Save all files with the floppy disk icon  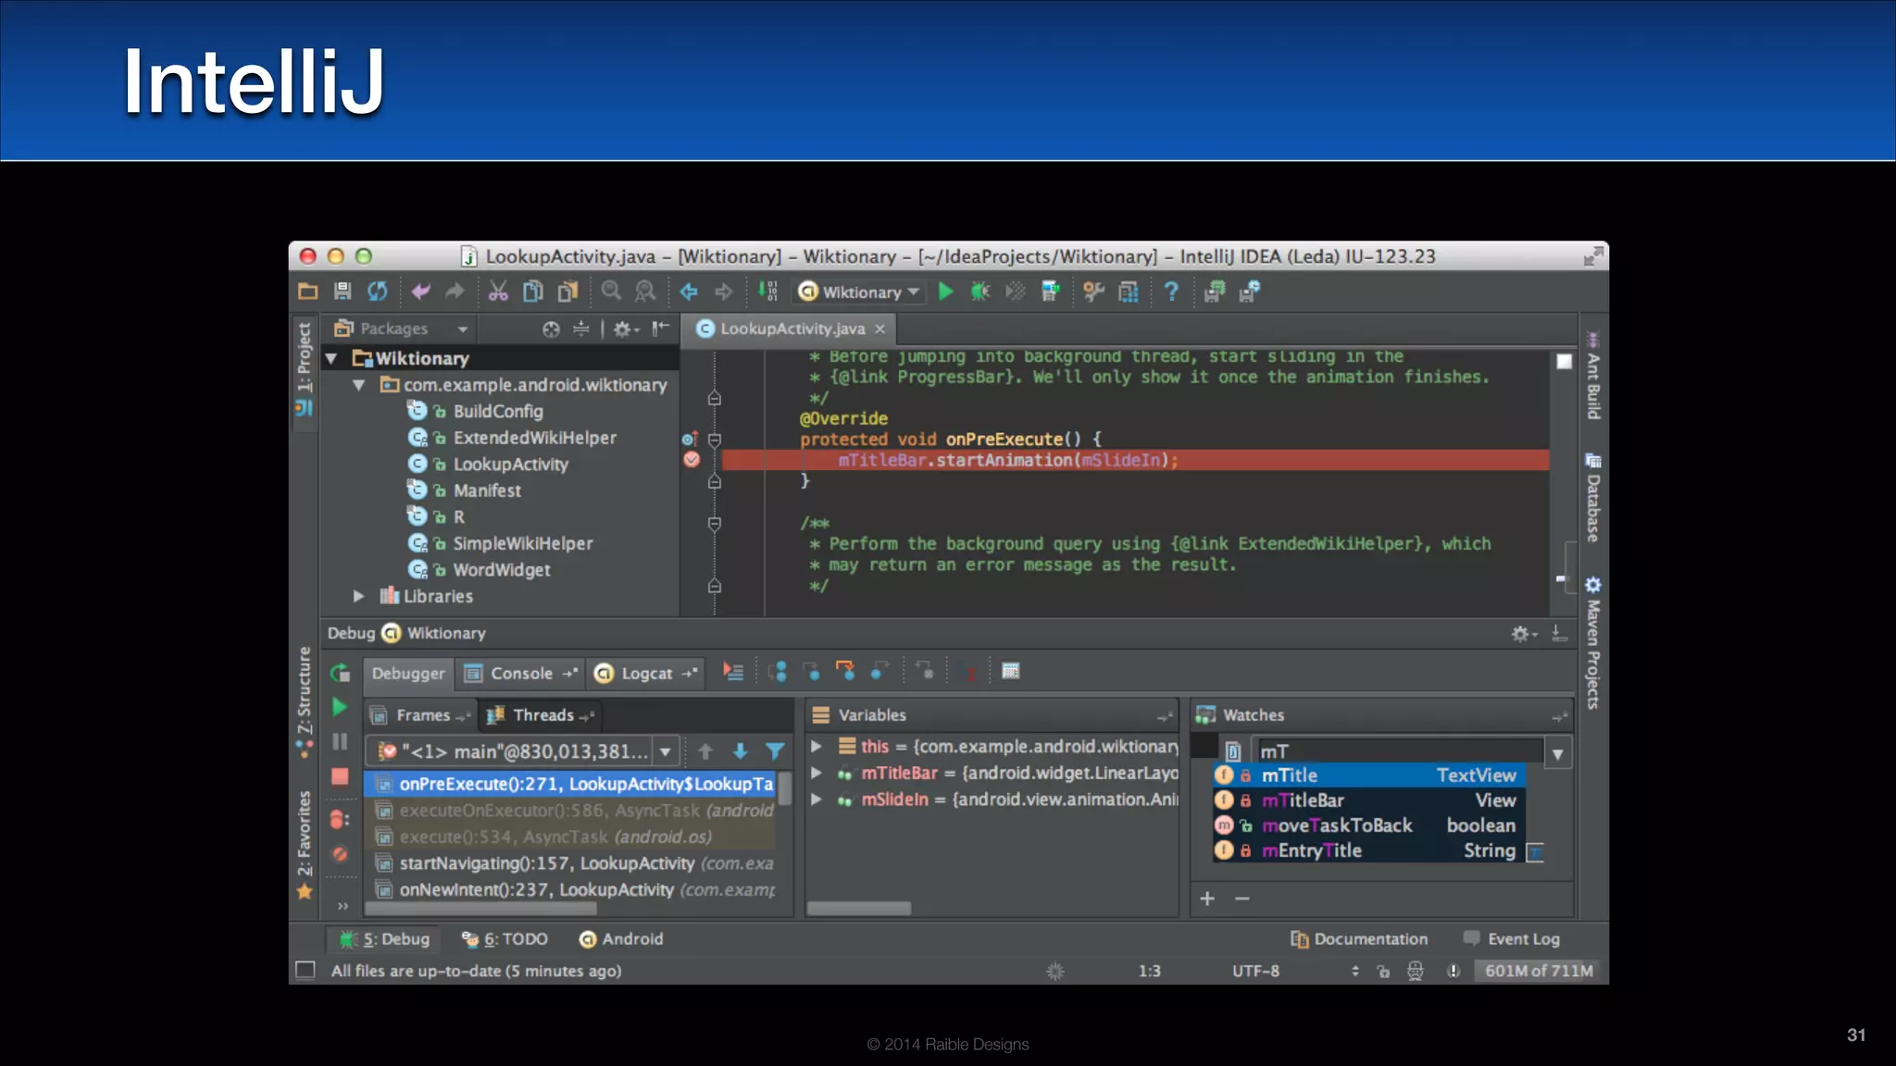[343, 292]
